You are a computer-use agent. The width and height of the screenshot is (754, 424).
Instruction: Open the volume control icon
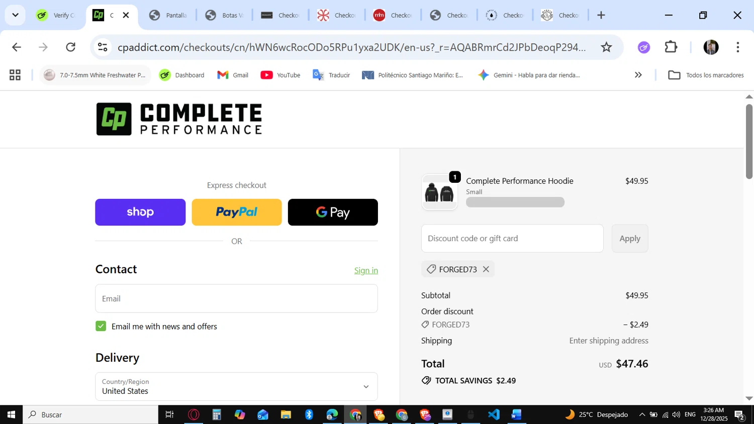tap(676, 414)
